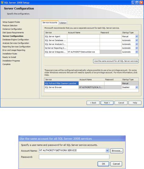
Task: Click Account Name cell for Full-text Filter Daemon Launcher
Action: [x=91, y=83]
